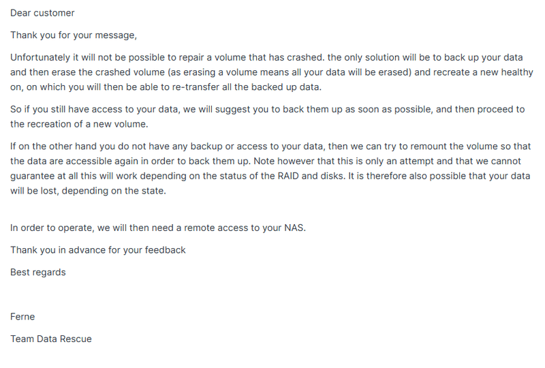Click the "Team Data Rescue" signature line

pos(50,339)
